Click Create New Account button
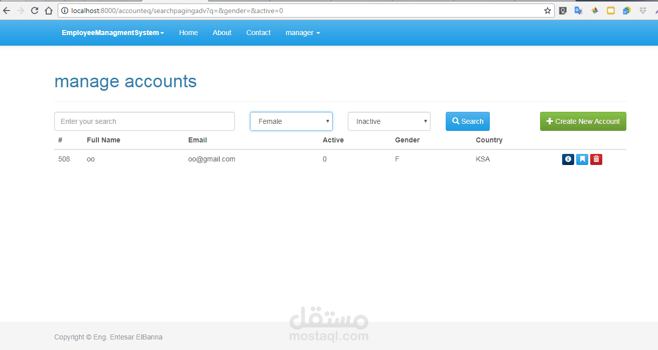The image size is (658, 350). [583, 121]
